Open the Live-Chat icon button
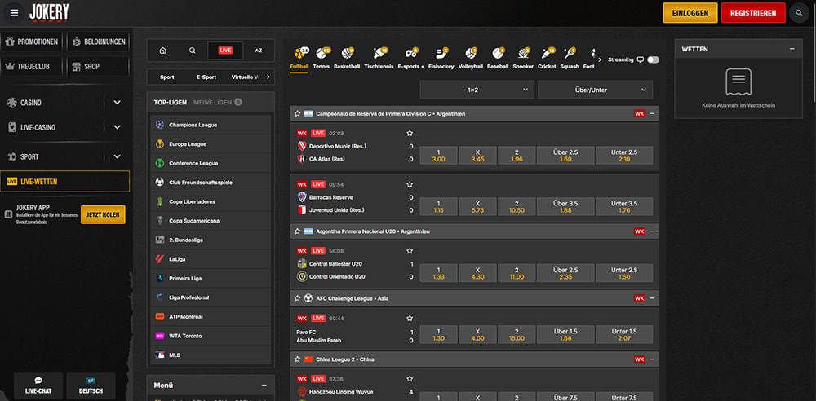The image size is (816, 401). 38,386
